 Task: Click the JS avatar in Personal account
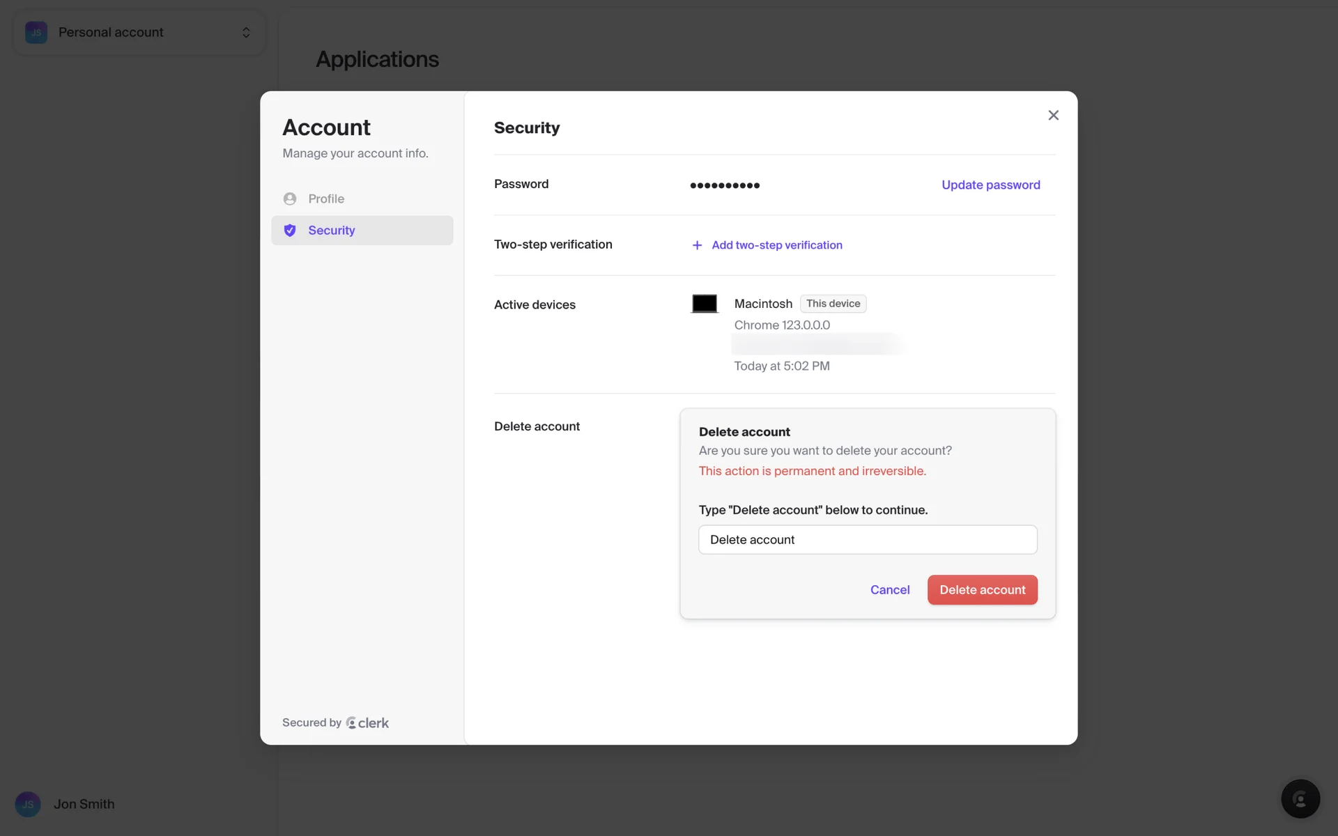36,33
